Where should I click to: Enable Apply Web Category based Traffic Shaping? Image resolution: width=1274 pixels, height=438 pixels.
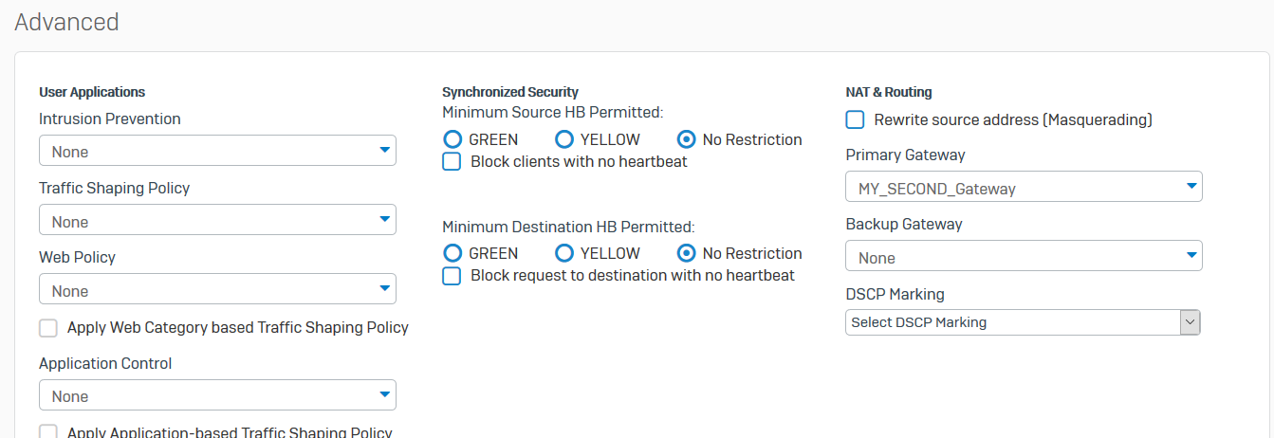[x=48, y=328]
